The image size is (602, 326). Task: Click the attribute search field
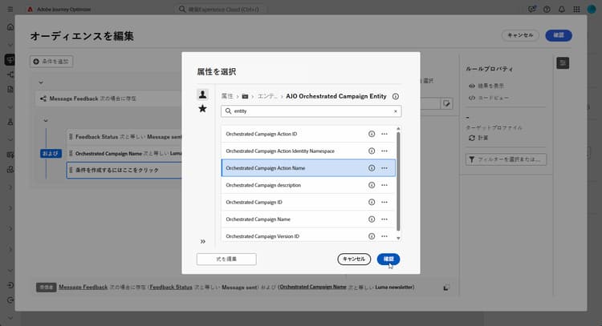pyautogui.click(x=311, y=111)
